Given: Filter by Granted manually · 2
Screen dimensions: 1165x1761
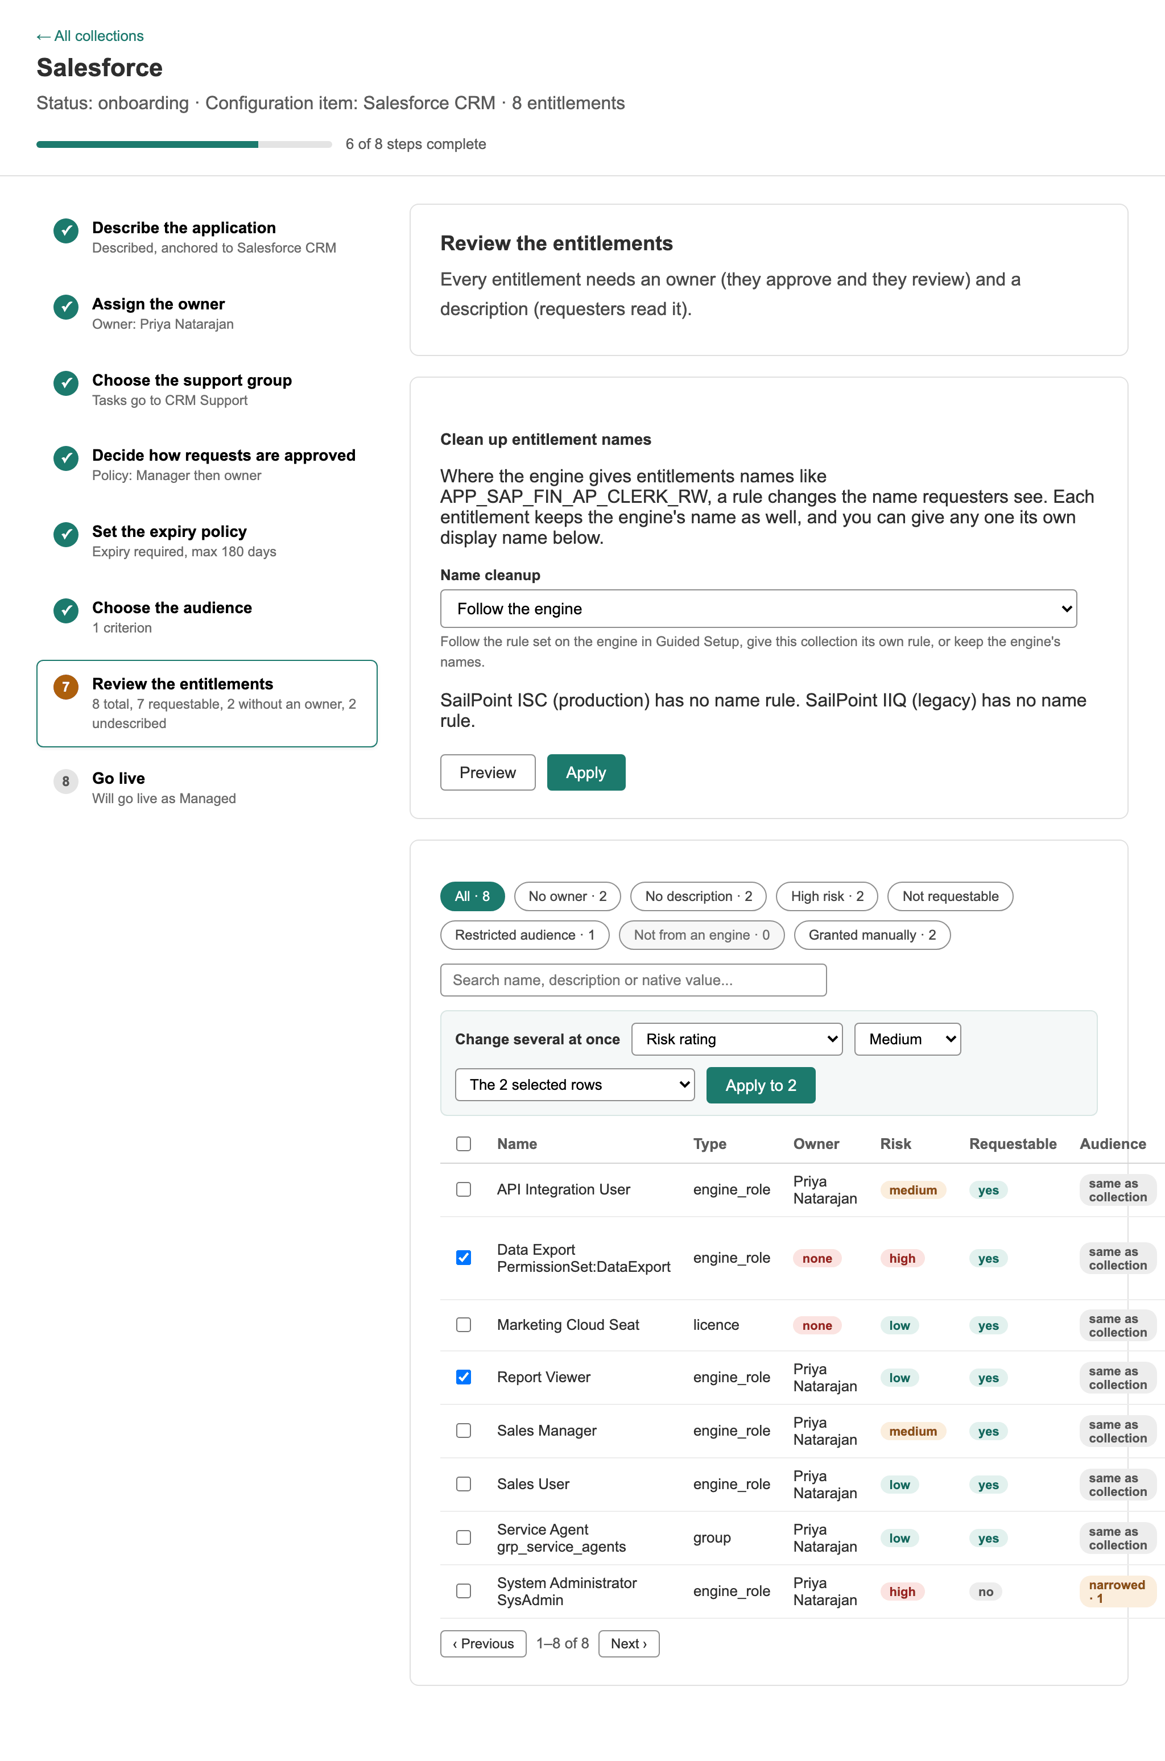Looking at the screenshot, I should coord(872,935).
